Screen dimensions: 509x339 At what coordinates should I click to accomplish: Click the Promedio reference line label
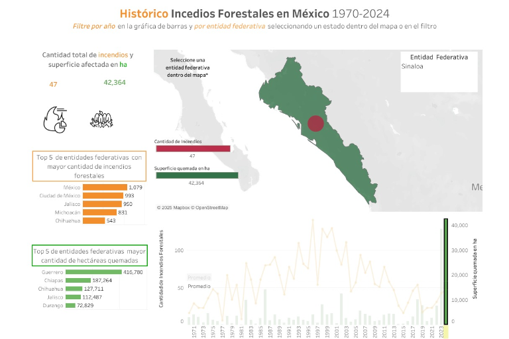[199, 286]
